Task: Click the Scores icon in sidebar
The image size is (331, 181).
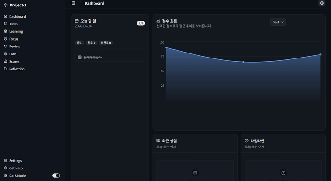Action: (6, 61)
